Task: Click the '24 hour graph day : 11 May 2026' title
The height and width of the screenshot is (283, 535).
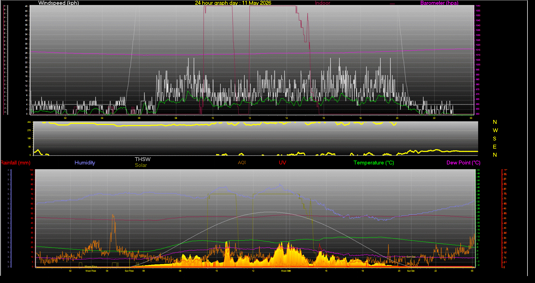Action: (233, 3)
